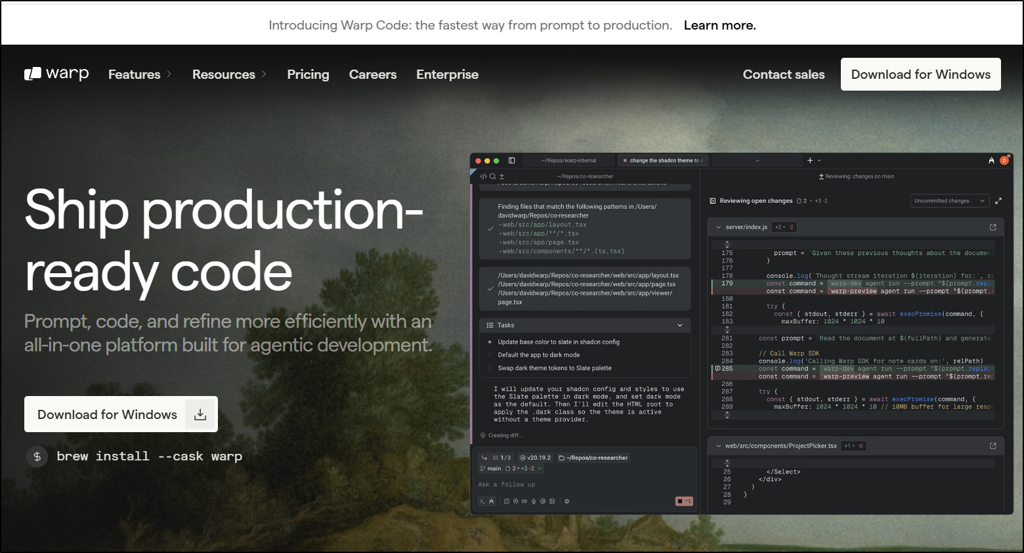The image size is (1024, 553).
Task: Switch to the ~/Repos/warp-internal tab
Action: point(568,160)
